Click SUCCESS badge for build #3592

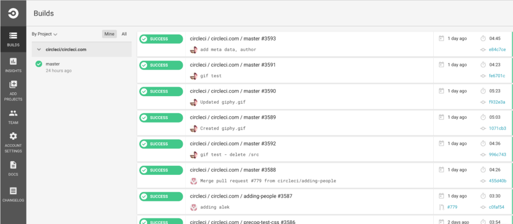[x=161, y=144]
